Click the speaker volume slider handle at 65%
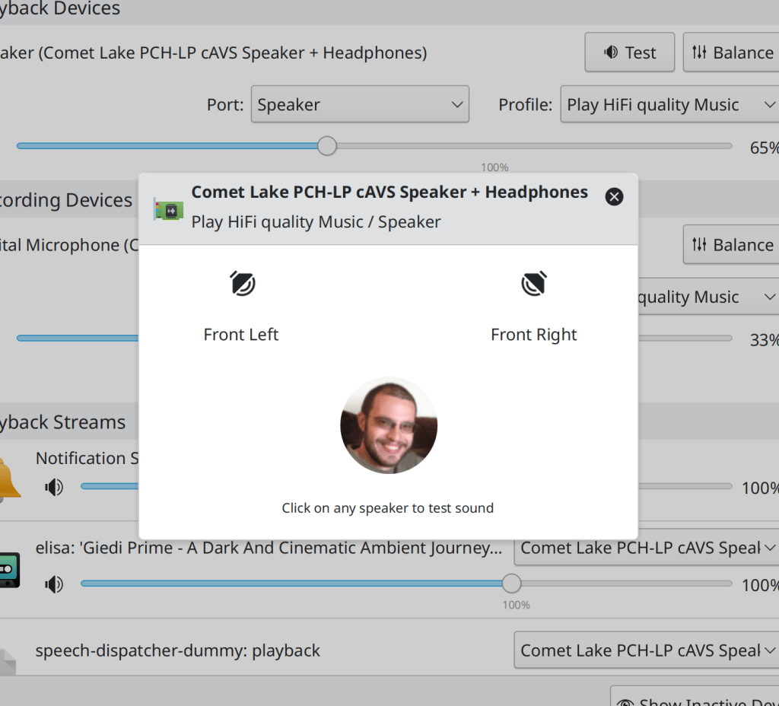This screenshot has width=779, height=706. (x=327, y=146)
